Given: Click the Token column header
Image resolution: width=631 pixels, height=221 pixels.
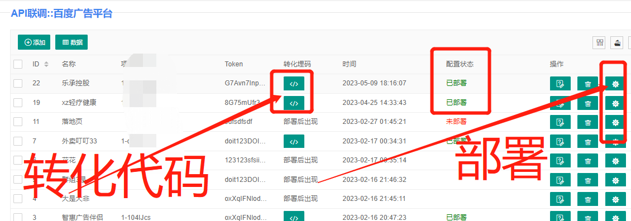Looking at the screenshot, I should [234, 64].
